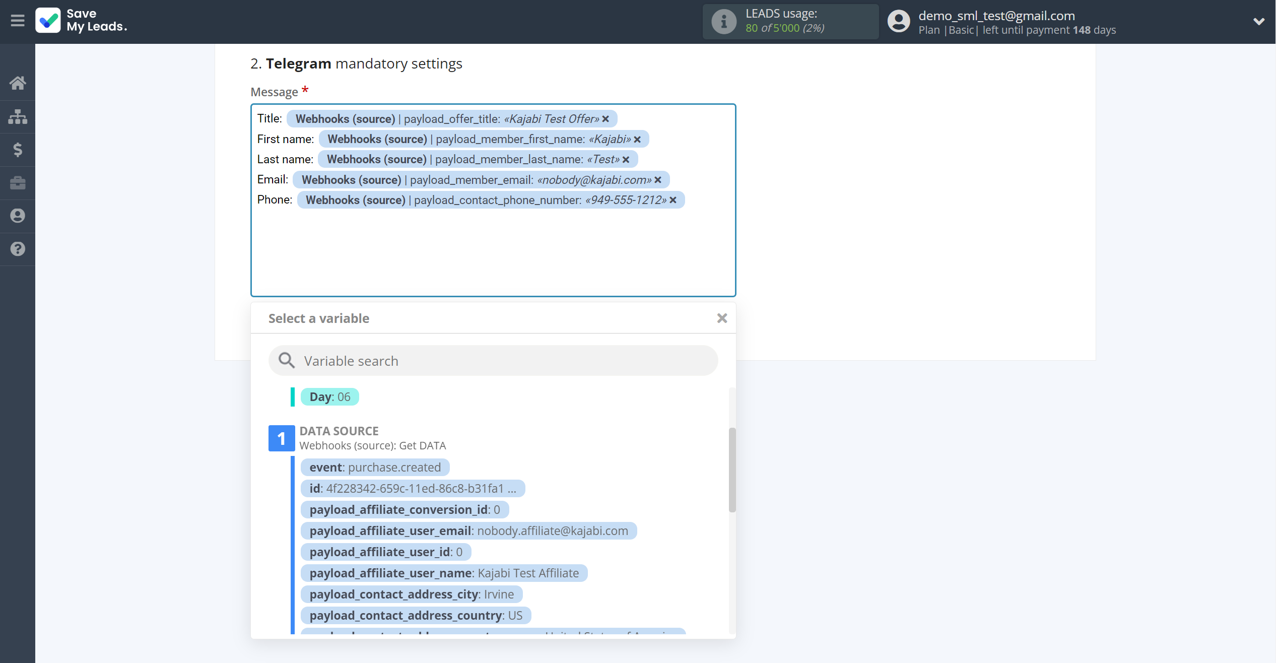The width and height of the screenshot is (1276, 663).
Task: Insert payload_affiliate_user_email variable
Action: [468, 531]
